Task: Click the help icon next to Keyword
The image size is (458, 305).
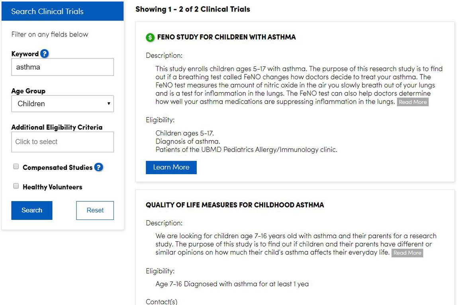Action: (45, 54)
